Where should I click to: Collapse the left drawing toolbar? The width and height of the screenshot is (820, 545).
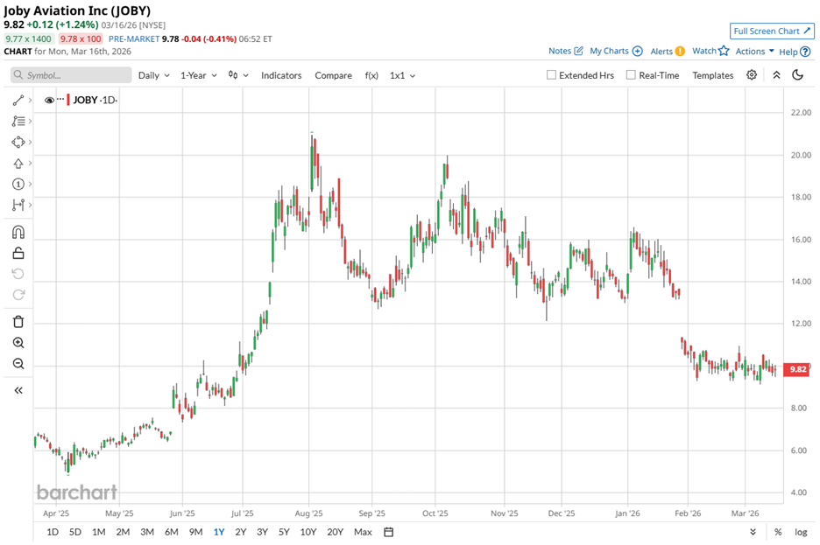click(x=18, y=390)
